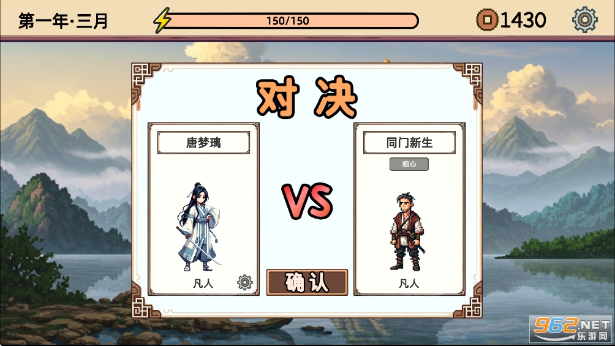Select the 唐梦璃 character sprite
Screen dimensions: 615x346
point(199,227)
